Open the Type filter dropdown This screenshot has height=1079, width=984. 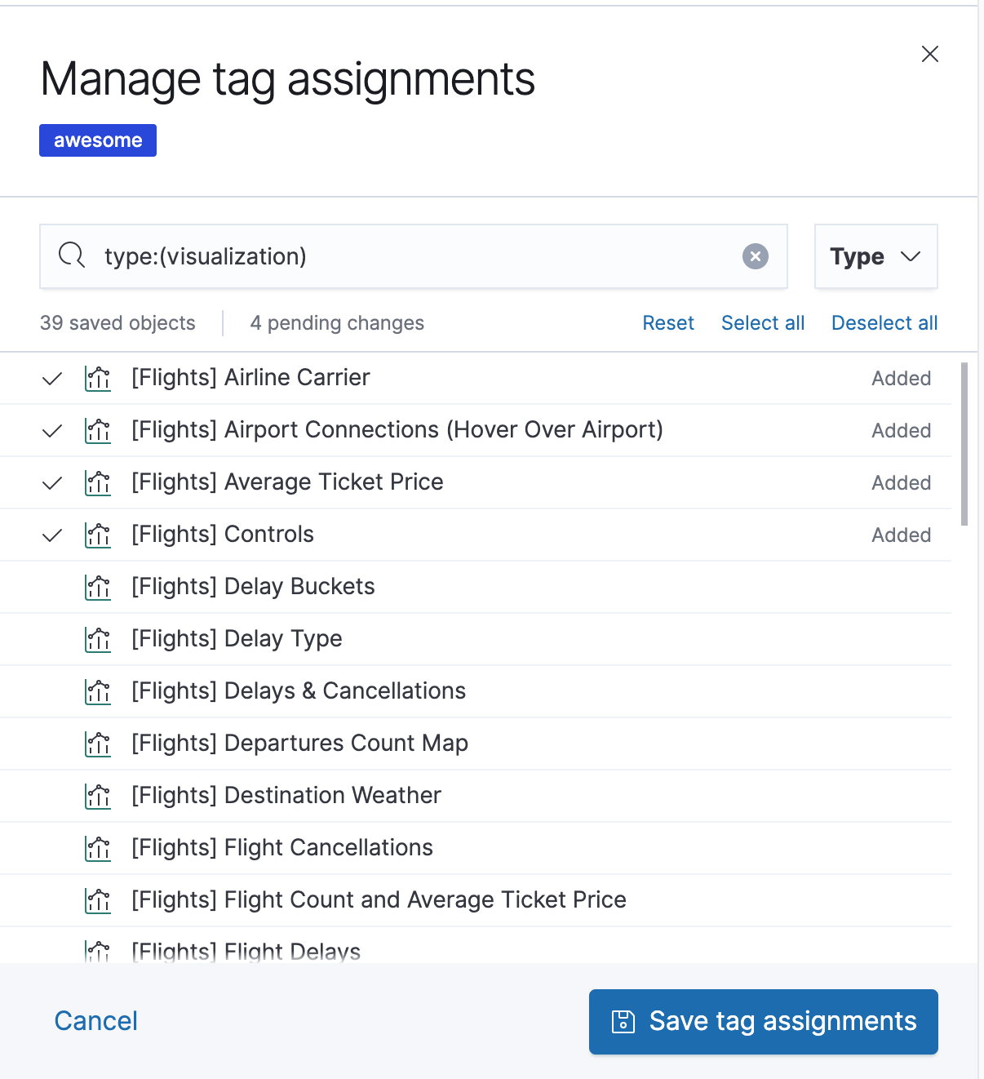click(x=875, y=256)
